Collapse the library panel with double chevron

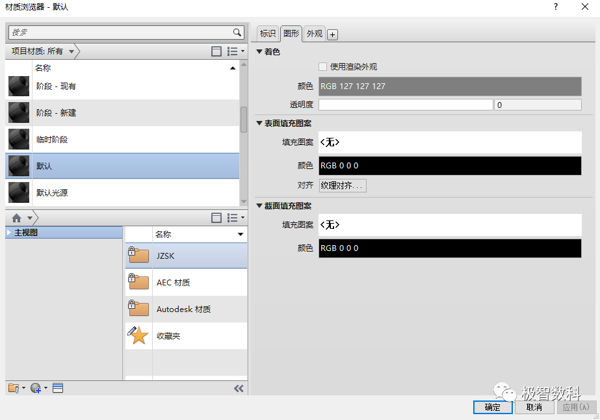coord(239,389)
